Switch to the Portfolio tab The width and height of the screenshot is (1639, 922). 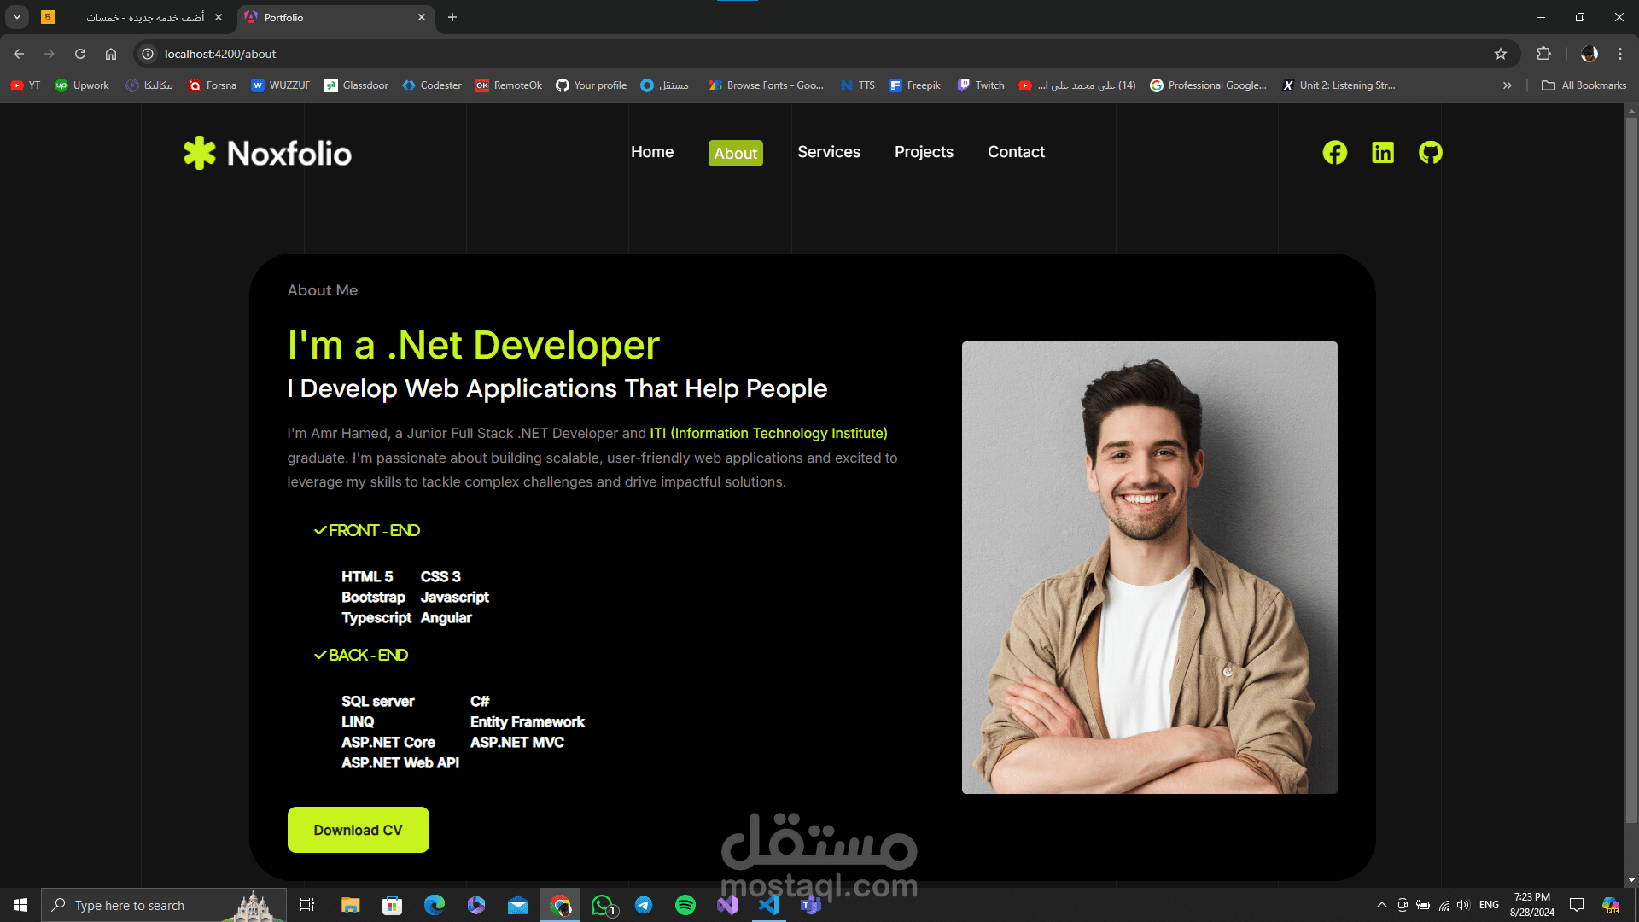[x=284, y=17]
